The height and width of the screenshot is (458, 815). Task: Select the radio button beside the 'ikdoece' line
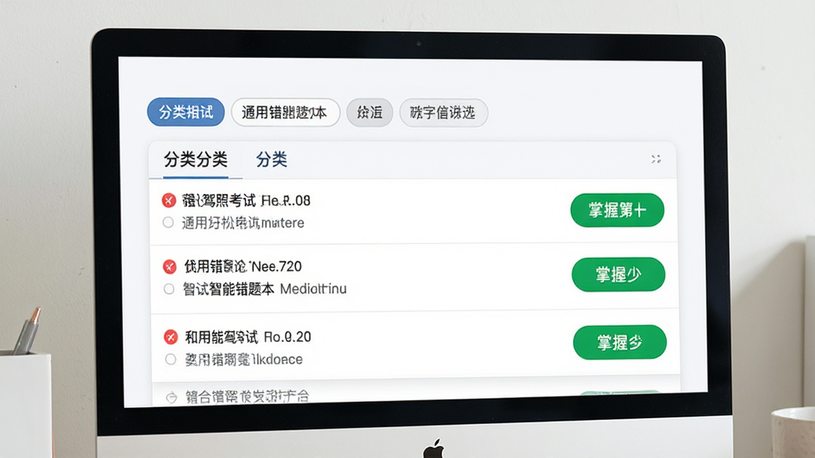[170, 359]
